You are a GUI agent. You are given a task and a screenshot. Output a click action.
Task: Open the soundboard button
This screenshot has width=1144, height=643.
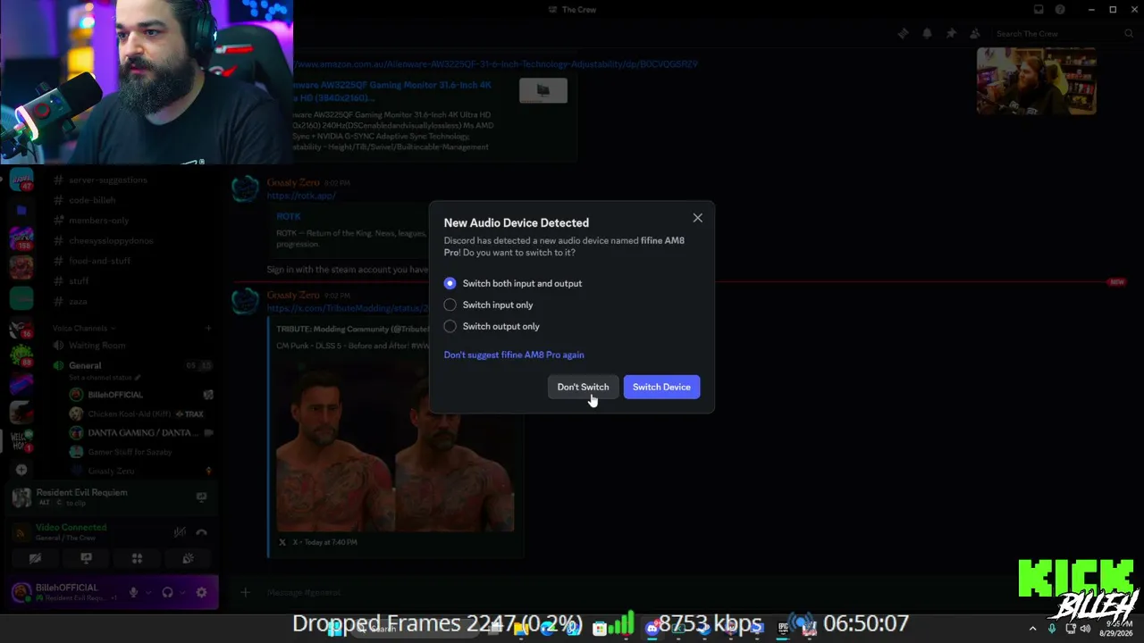coord(188,559)
